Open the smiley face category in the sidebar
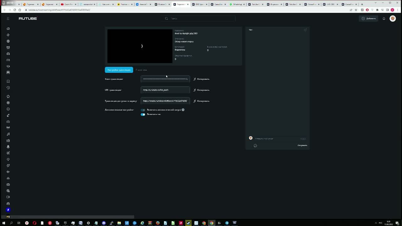The width and height of the screenshot is (402, 226). (8, 109)
